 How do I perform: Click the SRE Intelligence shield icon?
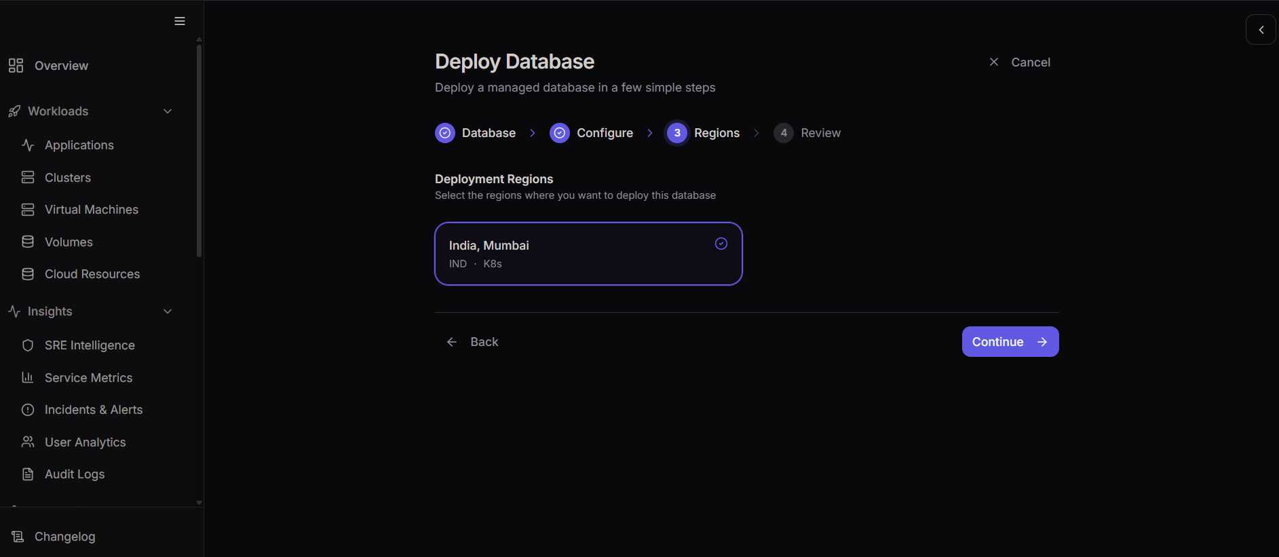(28, 345)
